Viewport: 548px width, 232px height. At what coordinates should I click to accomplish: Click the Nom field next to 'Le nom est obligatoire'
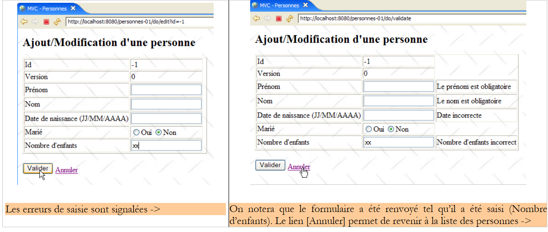(398, 101)
